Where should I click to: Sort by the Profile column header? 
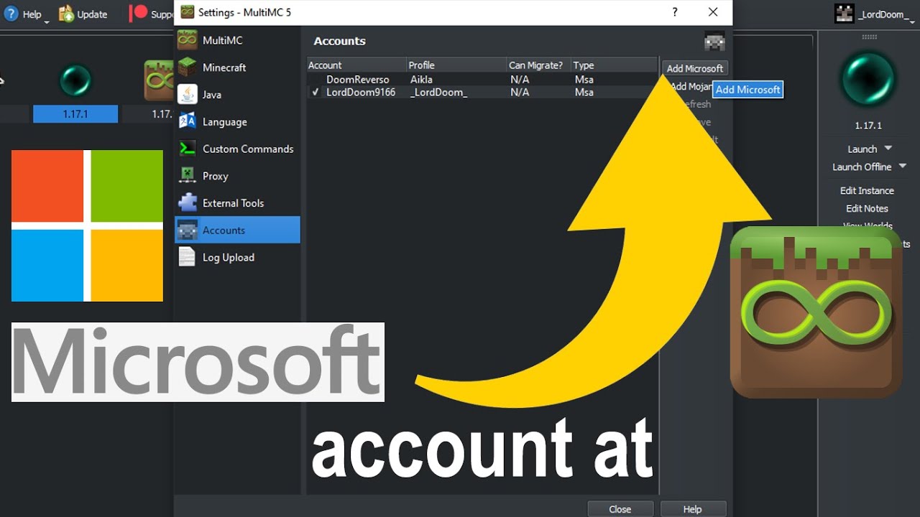point(456,65)
